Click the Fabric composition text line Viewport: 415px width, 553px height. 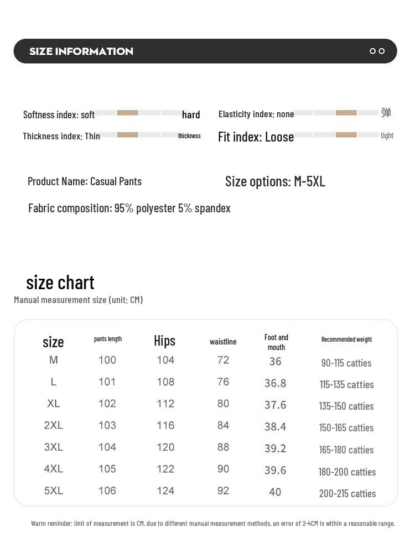[129, 208]
